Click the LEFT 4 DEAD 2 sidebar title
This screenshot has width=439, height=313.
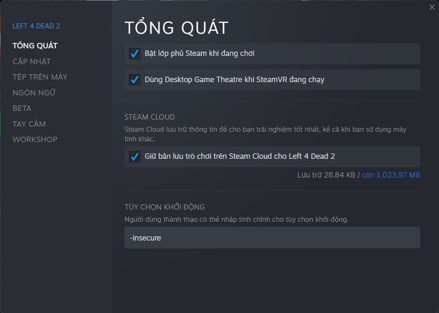click(x=36, y=26)
